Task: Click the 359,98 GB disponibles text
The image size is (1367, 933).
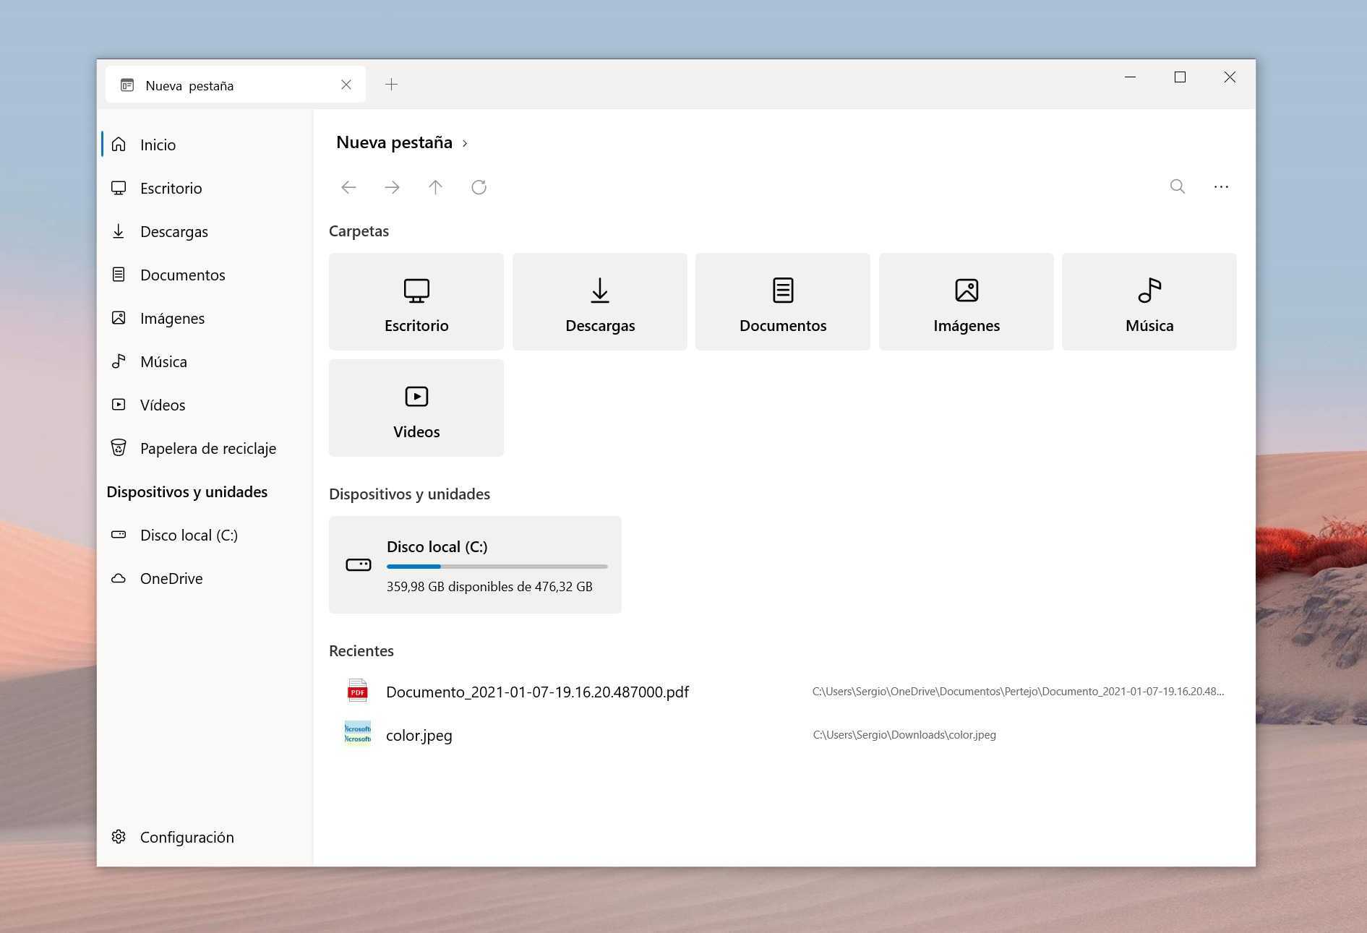Action: [489, 587]
